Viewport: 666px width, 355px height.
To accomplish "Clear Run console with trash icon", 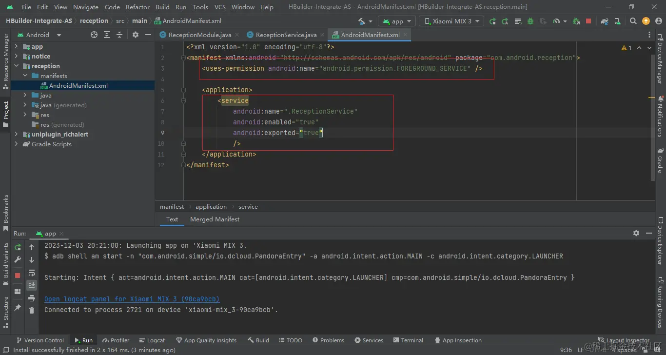I will click(x=32, y=311).
